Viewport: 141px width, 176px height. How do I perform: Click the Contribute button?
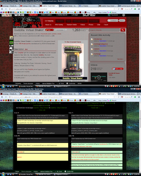click(113, 21)
